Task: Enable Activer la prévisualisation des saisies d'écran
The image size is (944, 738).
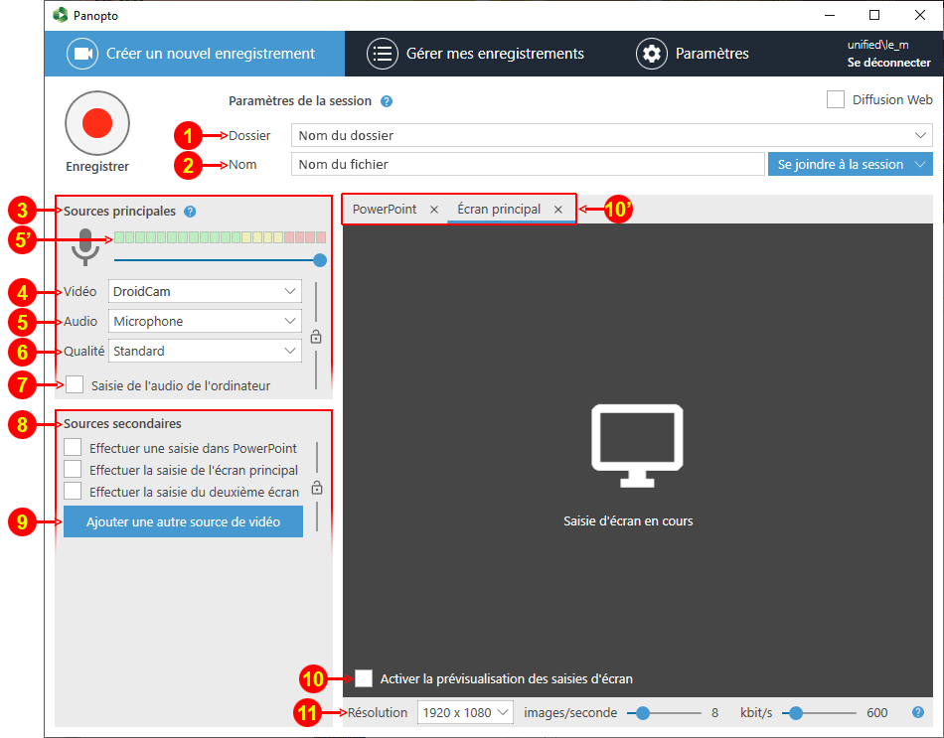Action: coord(363,677)
